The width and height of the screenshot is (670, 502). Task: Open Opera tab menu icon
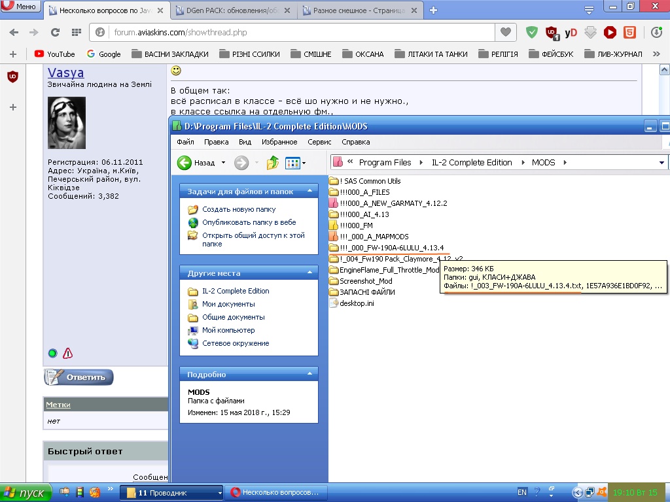tap(590, 10)
